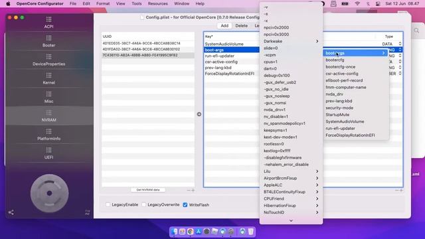Image resolution: width=425 pixels, height=239 pixels.
Task: Expand the NoTouchID submenu
Action: [291, 212]
